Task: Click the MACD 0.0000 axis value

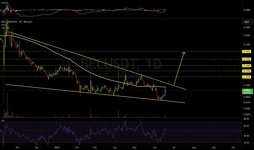Action: click(247, 10)
